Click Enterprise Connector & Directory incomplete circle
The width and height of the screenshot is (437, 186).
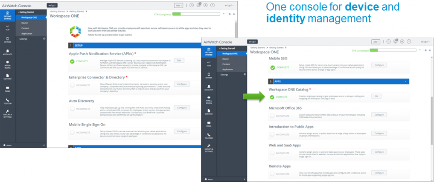tap(72, 85)
